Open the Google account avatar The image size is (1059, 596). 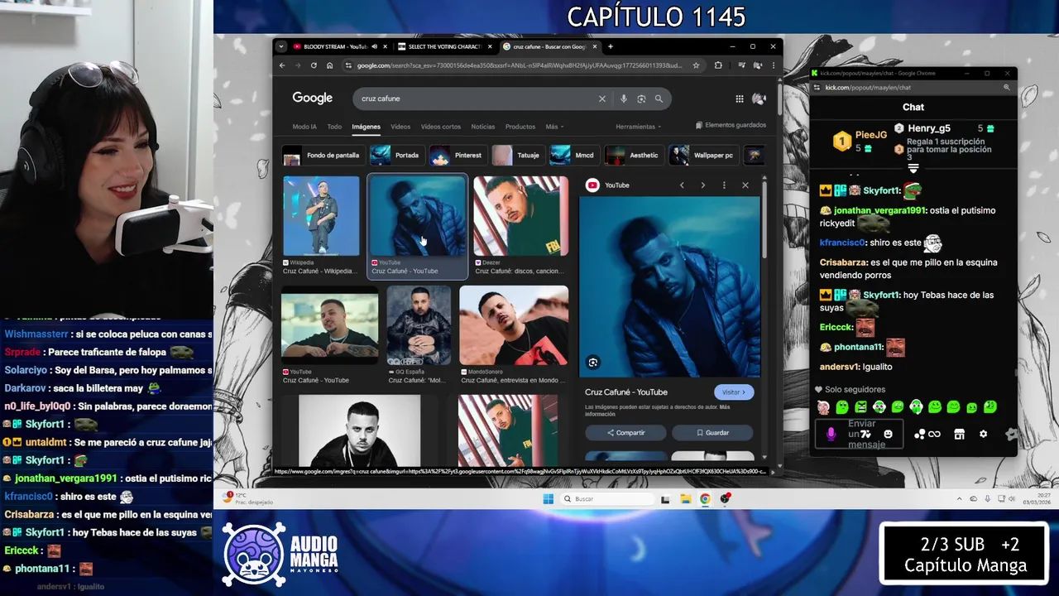(759, 99)
